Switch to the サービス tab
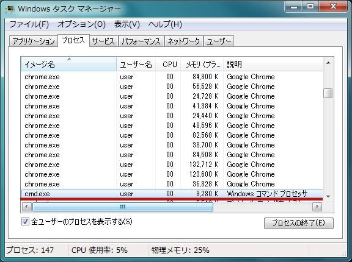 (x=103, y=41)
